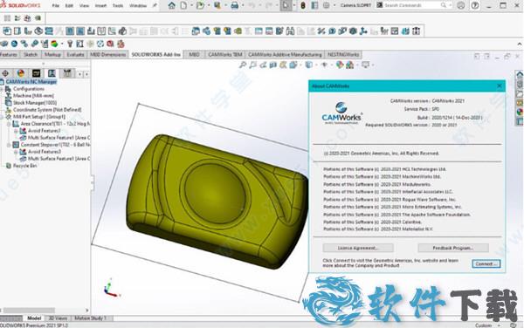Click the Section View icon in heads-up toolbar
The height and width of the screenshot is (328, 524).
(273, 65)
